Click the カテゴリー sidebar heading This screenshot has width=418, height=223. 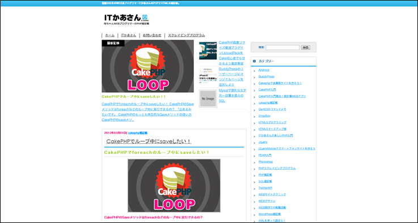click(x=266, y=61)
